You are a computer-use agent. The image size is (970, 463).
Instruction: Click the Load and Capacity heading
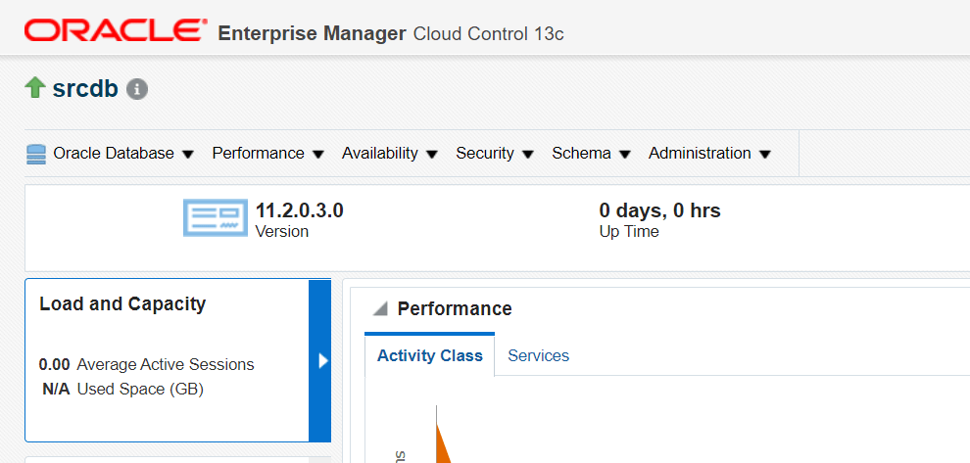coord(122,304)
